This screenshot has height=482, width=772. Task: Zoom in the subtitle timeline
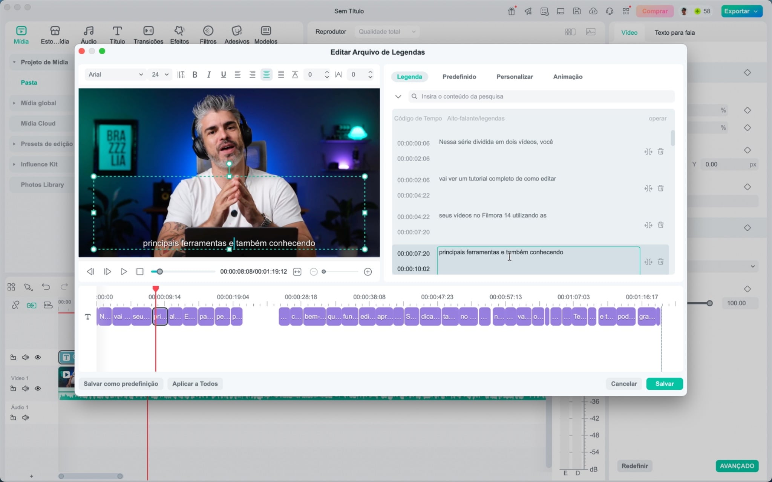click(368, 272)
